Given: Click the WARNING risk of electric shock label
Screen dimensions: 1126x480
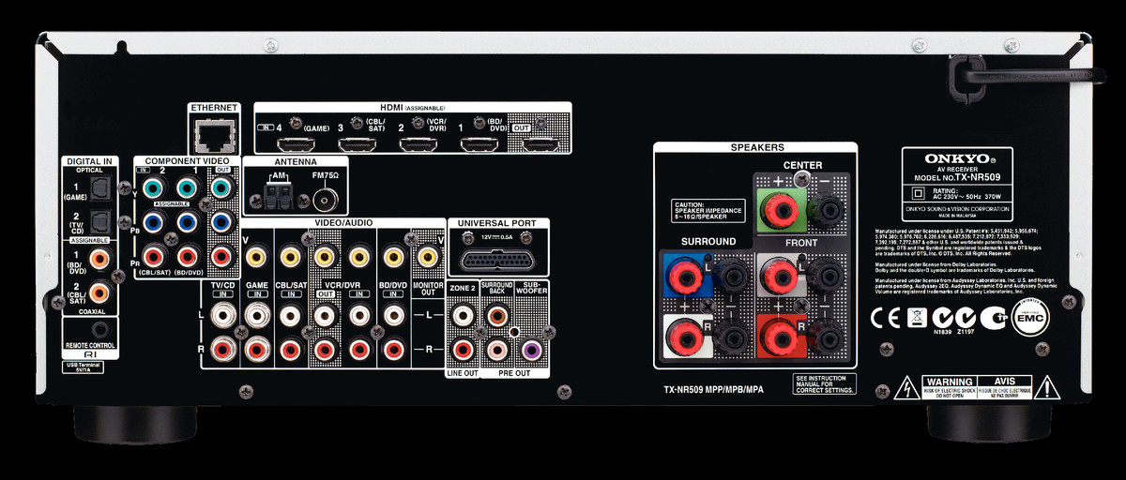Looking at the screenshot, I should click(949, 385).
